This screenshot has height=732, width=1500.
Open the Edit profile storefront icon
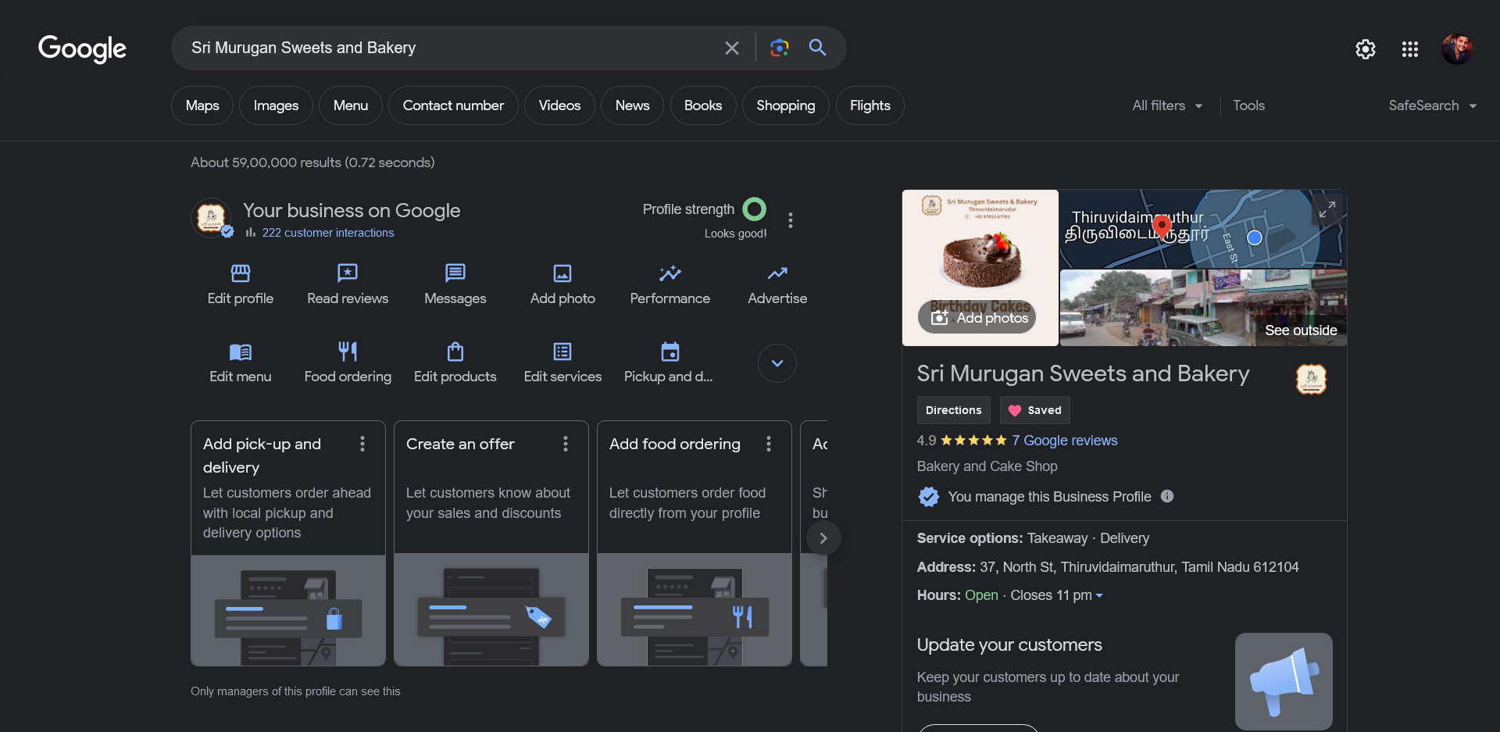point(240,273)
